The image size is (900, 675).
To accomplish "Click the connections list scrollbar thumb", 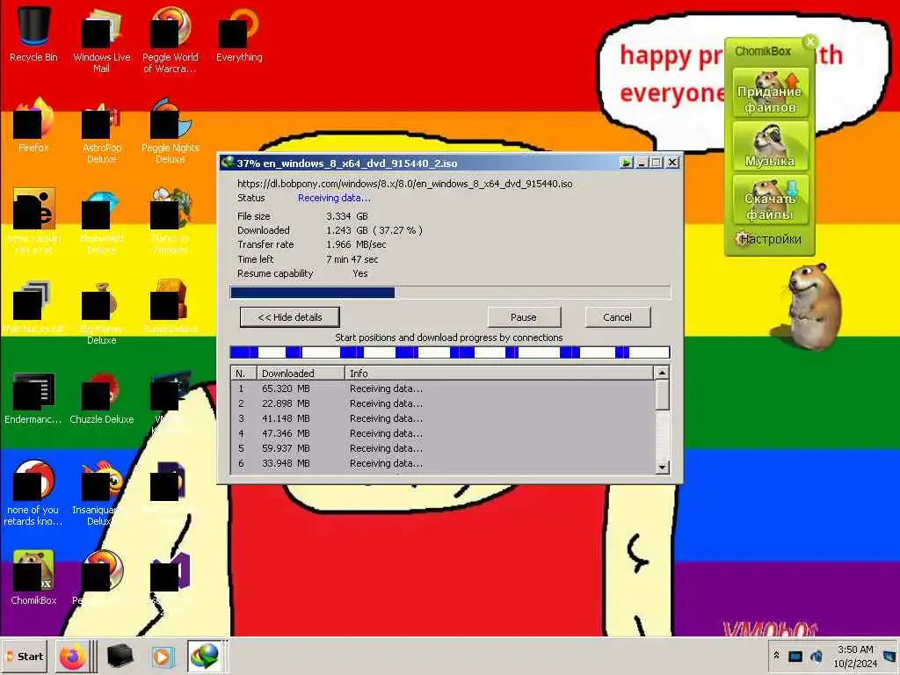I will pos(662,395).
